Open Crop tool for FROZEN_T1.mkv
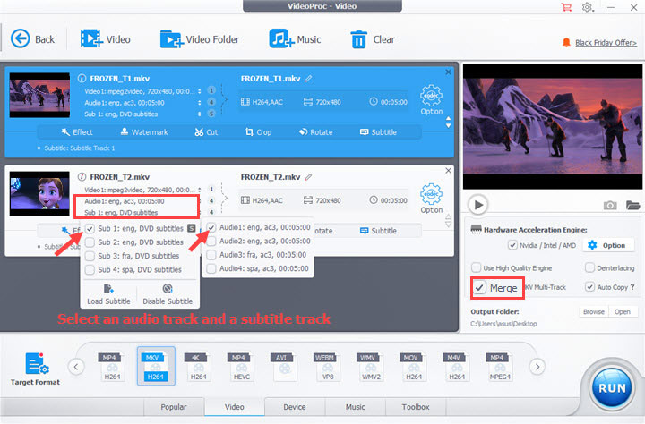The height and width of the screenshot is (424, 645). 258,132
